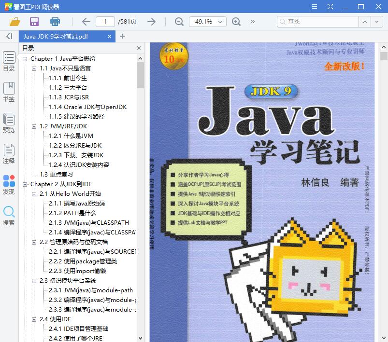Collapse the 2.2 管理原始码与位码文档 node
Image resolution: width=388 pixels, height=342 pixels.
point(34,242)
